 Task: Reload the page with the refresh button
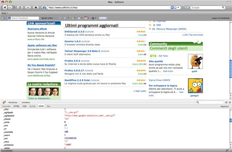(20, 7)
